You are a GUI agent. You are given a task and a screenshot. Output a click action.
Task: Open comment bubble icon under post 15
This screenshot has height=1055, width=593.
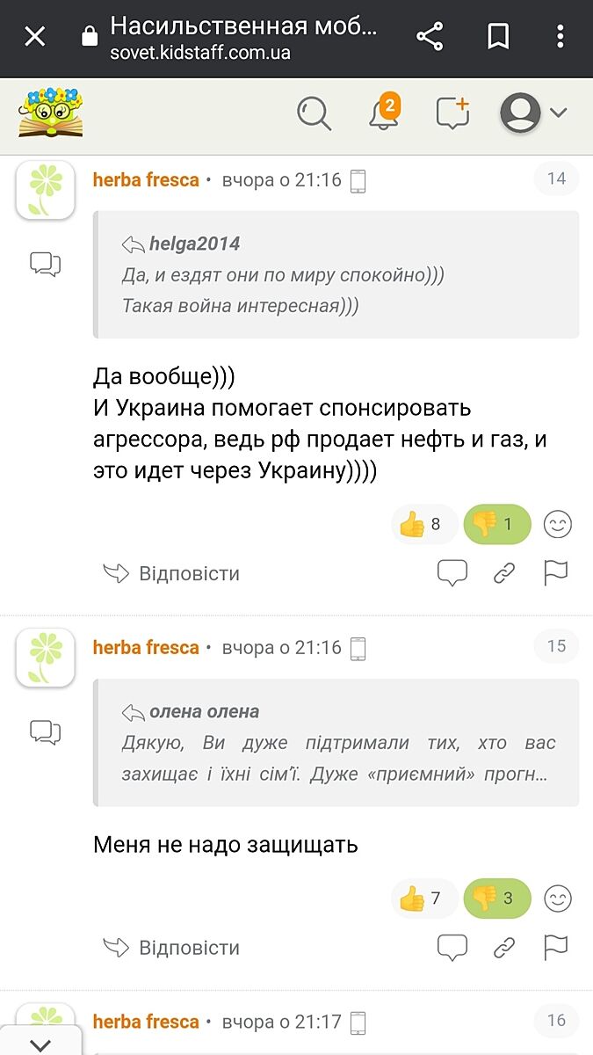coord(452,948)
